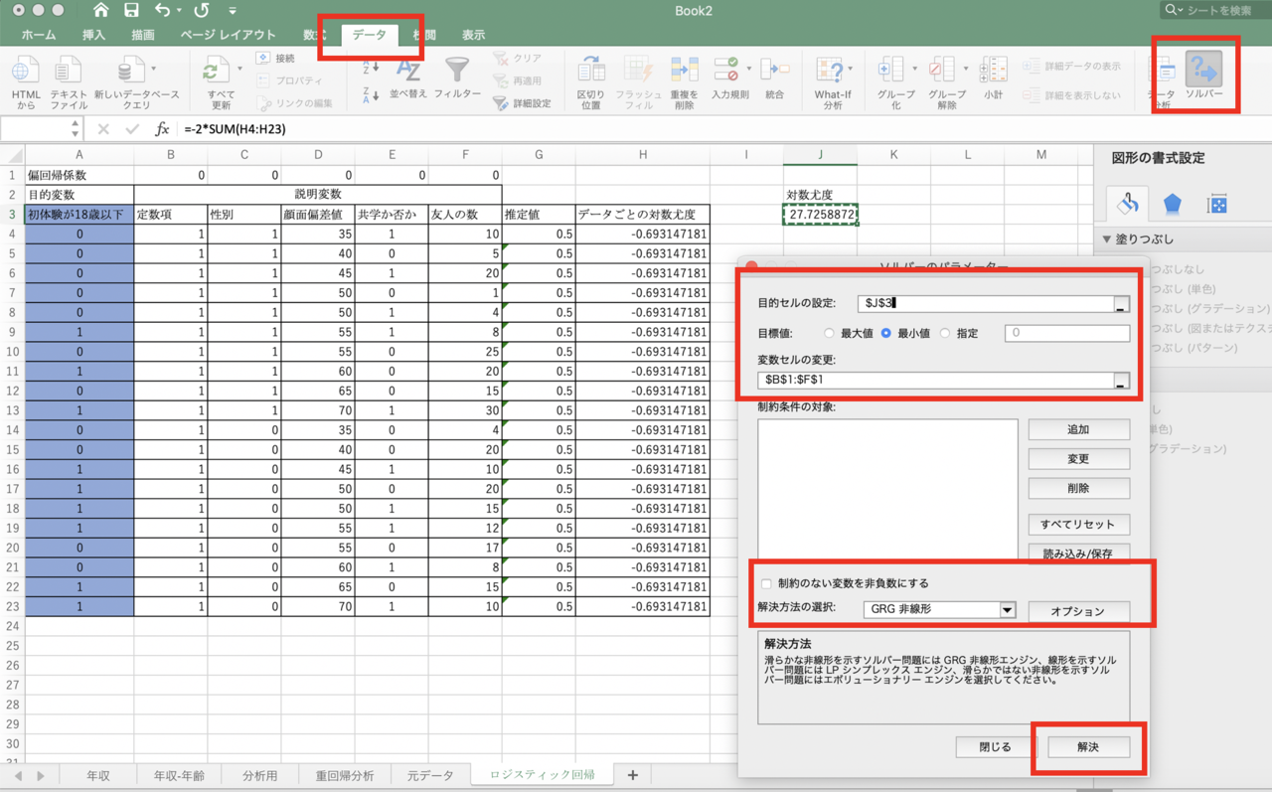
Task: Click the すべてリセット button
Action: pyautogui.click(x=1078, y=524)
